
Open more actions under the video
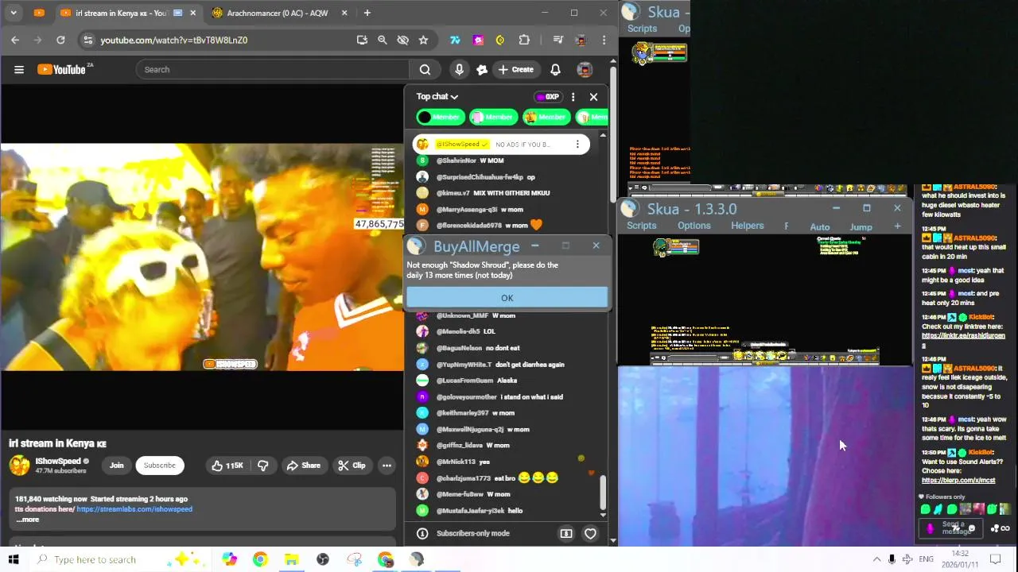click(x=387, y=466)
